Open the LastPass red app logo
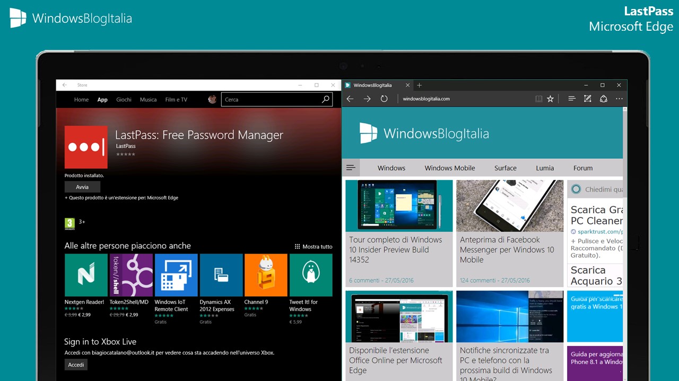Viewport: 679px width, 381px height. tap(86, 147)
